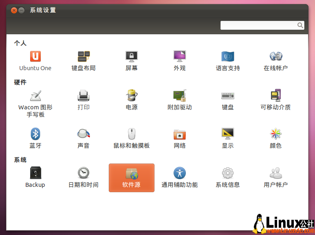Image resolution: width=315 pixels, height=235 pixels.
Task: Open the 键盘 keyboard icon
Action: 228,96
